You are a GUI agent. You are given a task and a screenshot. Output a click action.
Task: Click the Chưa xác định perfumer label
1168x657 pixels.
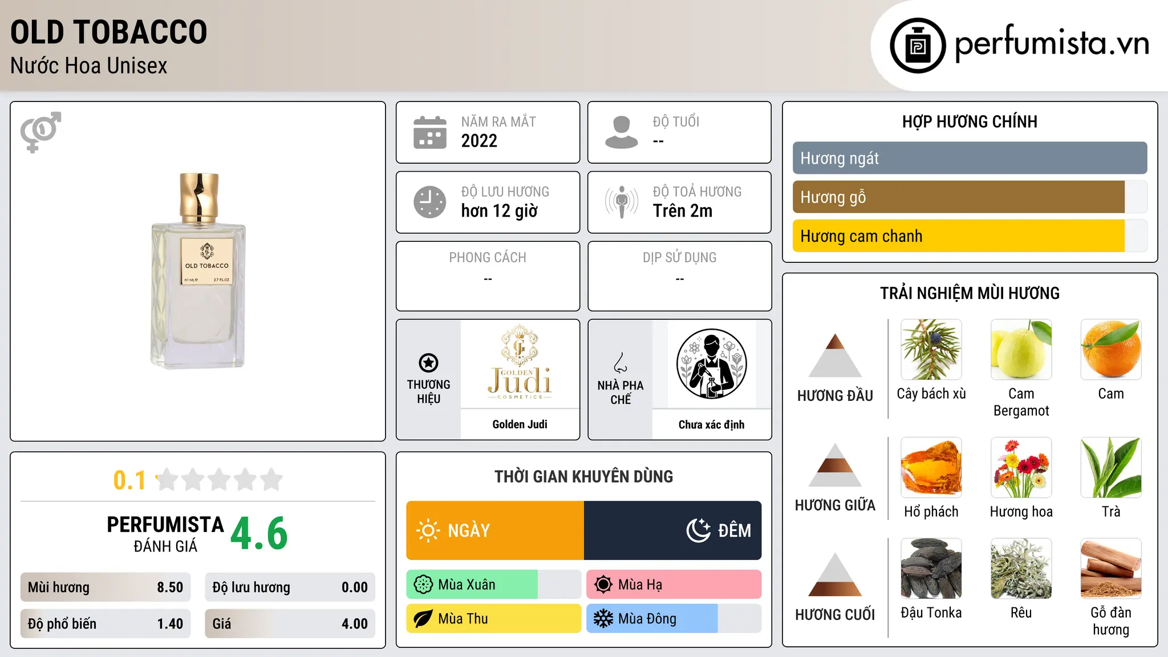click(711, 424)
